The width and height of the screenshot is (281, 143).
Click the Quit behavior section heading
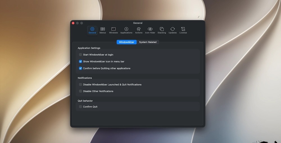tap(85, 101)
